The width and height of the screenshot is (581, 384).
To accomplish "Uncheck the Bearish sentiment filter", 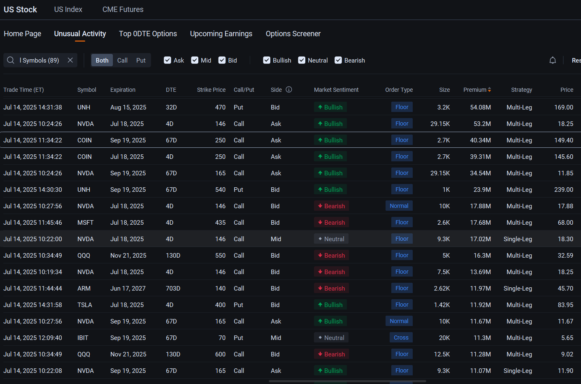I will click(x=338, y=60).
